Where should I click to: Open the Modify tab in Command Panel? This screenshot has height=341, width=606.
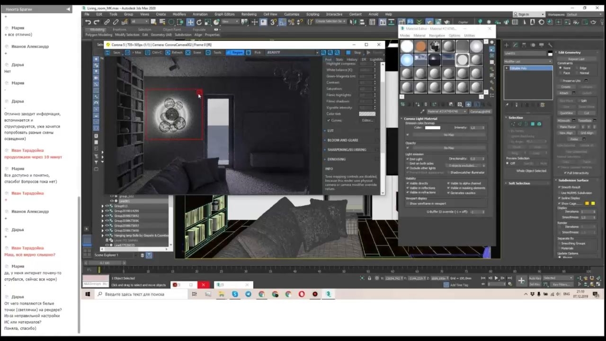[x=515, y=45]
